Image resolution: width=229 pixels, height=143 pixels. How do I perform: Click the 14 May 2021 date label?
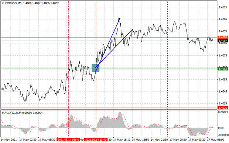9,140
